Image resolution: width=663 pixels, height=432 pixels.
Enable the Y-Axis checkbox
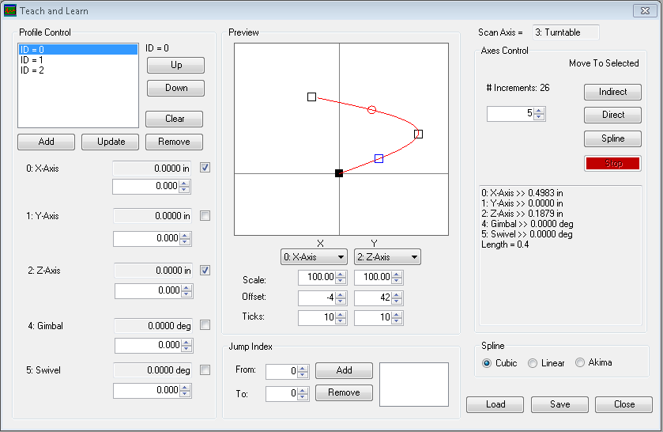click(205, 216)
